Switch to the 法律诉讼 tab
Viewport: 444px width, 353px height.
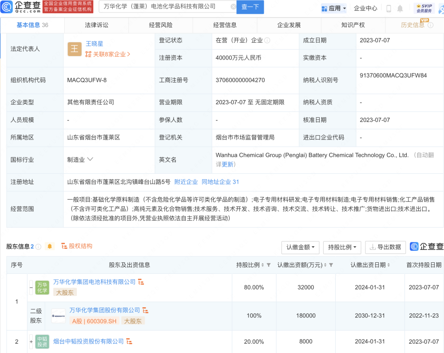pyautogui.click(x=96, y=25)
